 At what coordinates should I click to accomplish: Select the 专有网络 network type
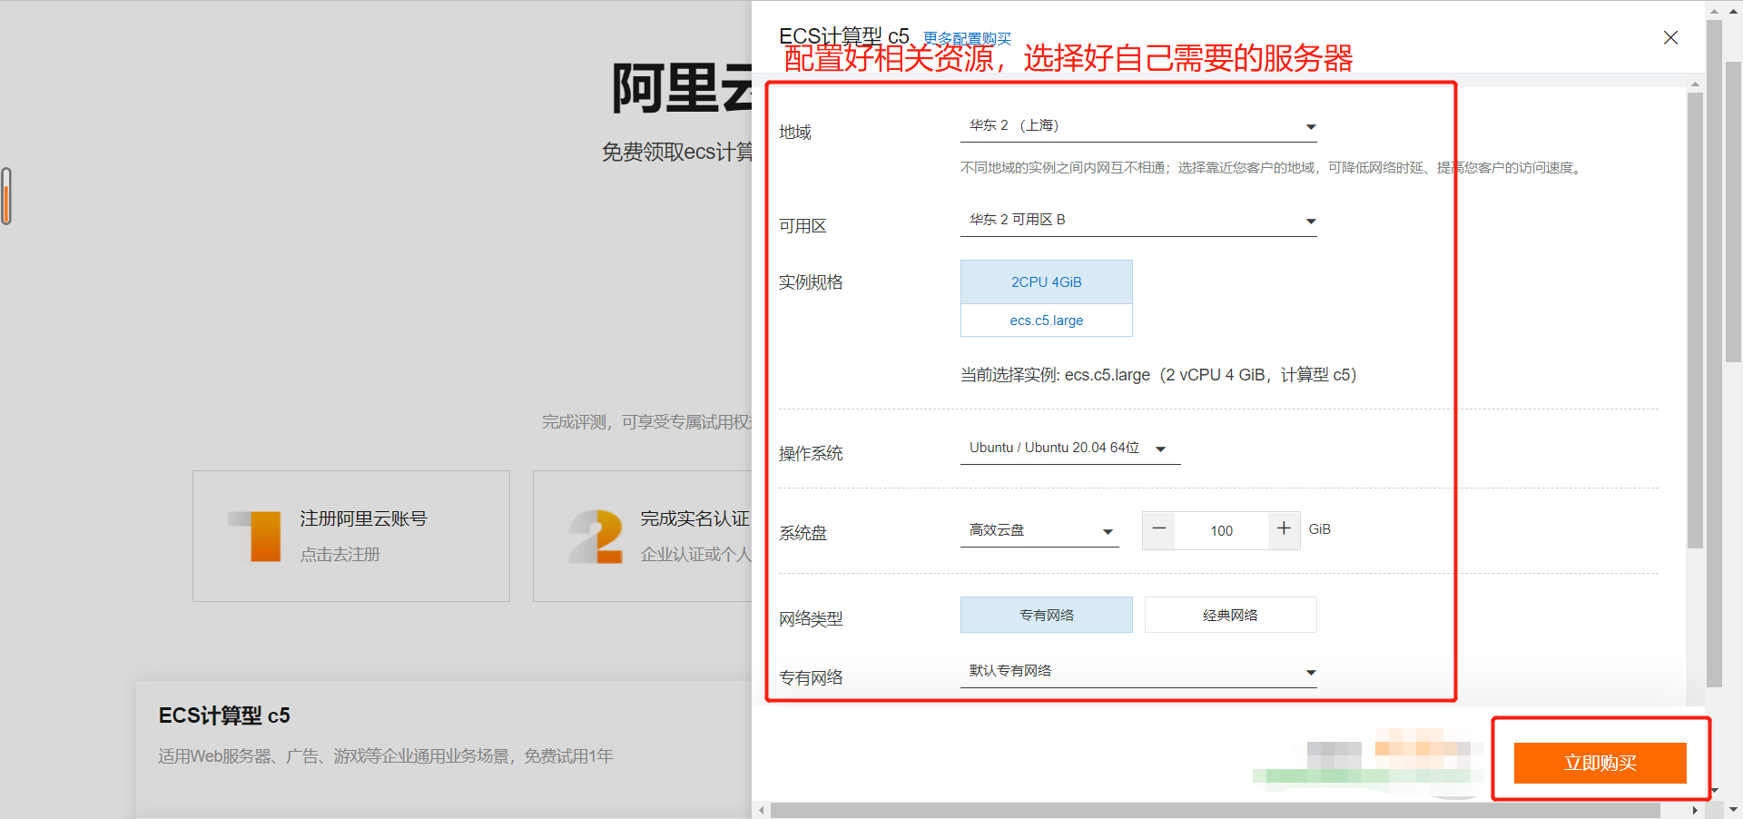[x=1046, y=615]
